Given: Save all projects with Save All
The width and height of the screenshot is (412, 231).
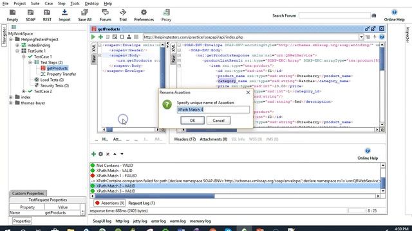Looking at the screenshot, I should tap(84, 15).
